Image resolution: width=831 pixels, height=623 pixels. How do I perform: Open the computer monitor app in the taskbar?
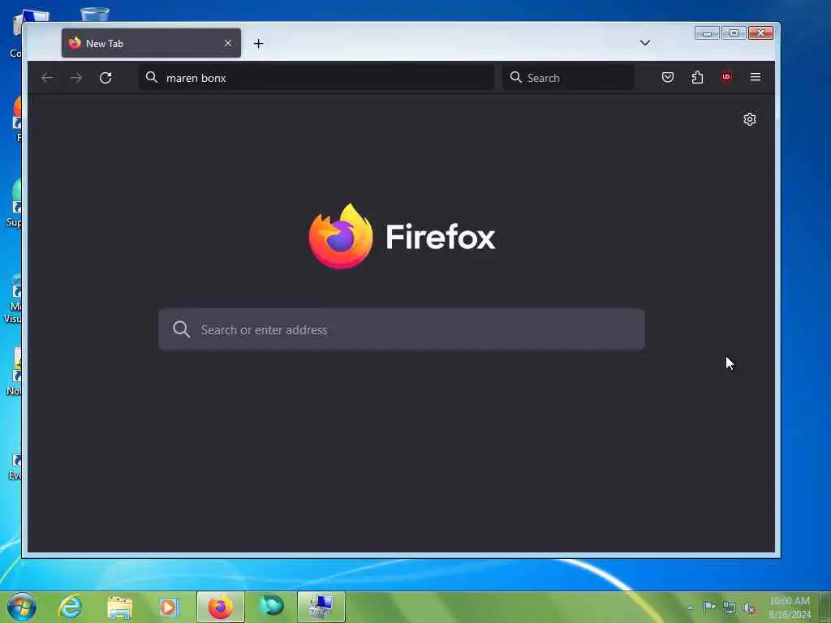click(x=321, y=607)
